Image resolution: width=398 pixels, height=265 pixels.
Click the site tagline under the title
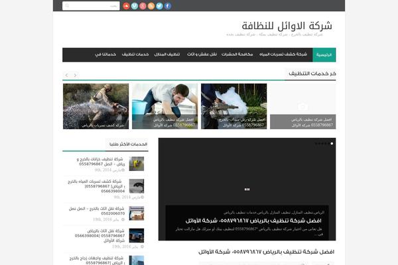[x=275, y=34]
